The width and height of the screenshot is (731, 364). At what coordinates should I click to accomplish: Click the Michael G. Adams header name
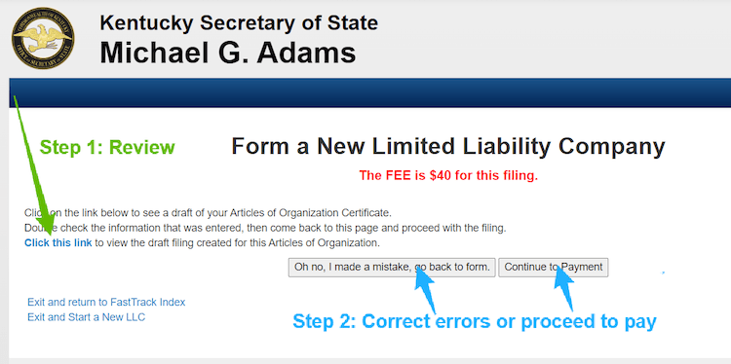point(228,53)
